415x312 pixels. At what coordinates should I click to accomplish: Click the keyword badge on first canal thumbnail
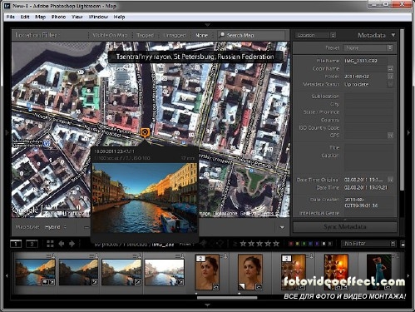click(45, 282)
